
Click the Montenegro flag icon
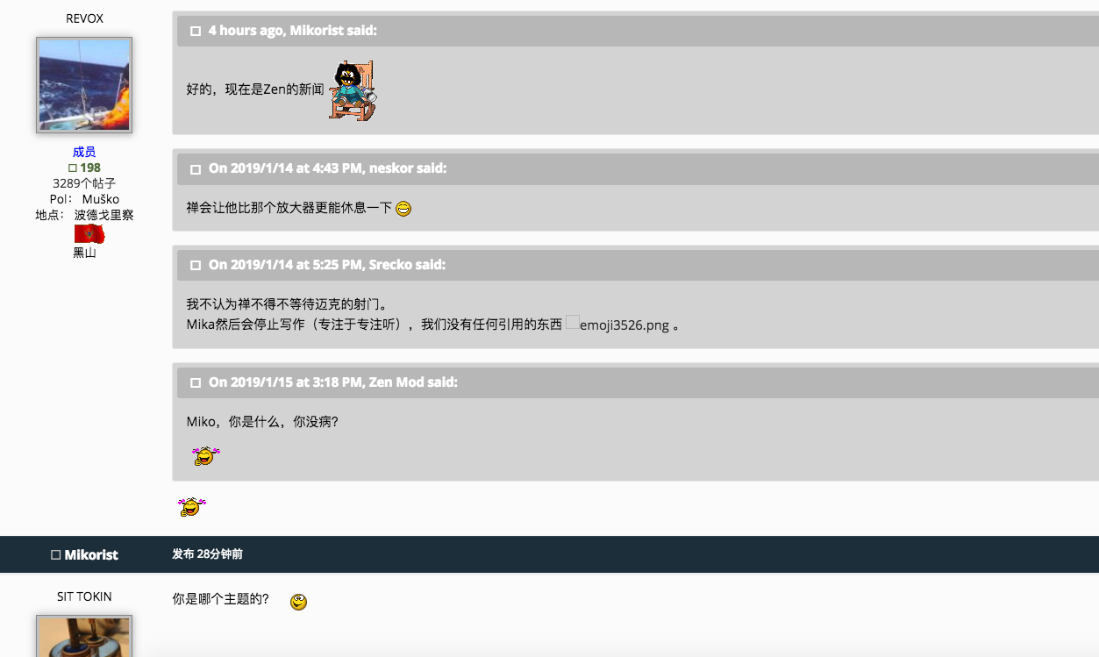(89, 234)
